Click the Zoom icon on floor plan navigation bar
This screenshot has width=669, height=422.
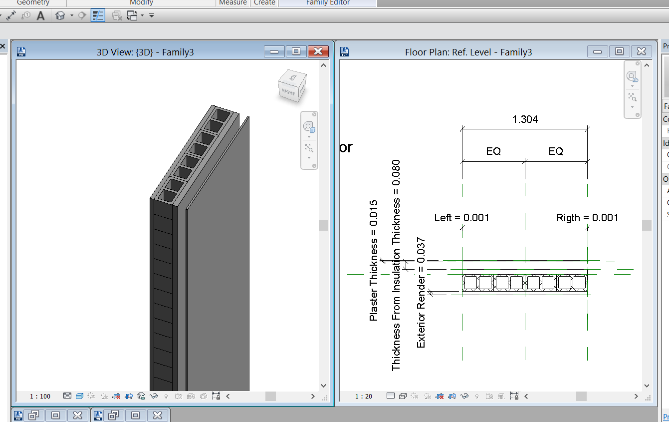coord(633,98)
